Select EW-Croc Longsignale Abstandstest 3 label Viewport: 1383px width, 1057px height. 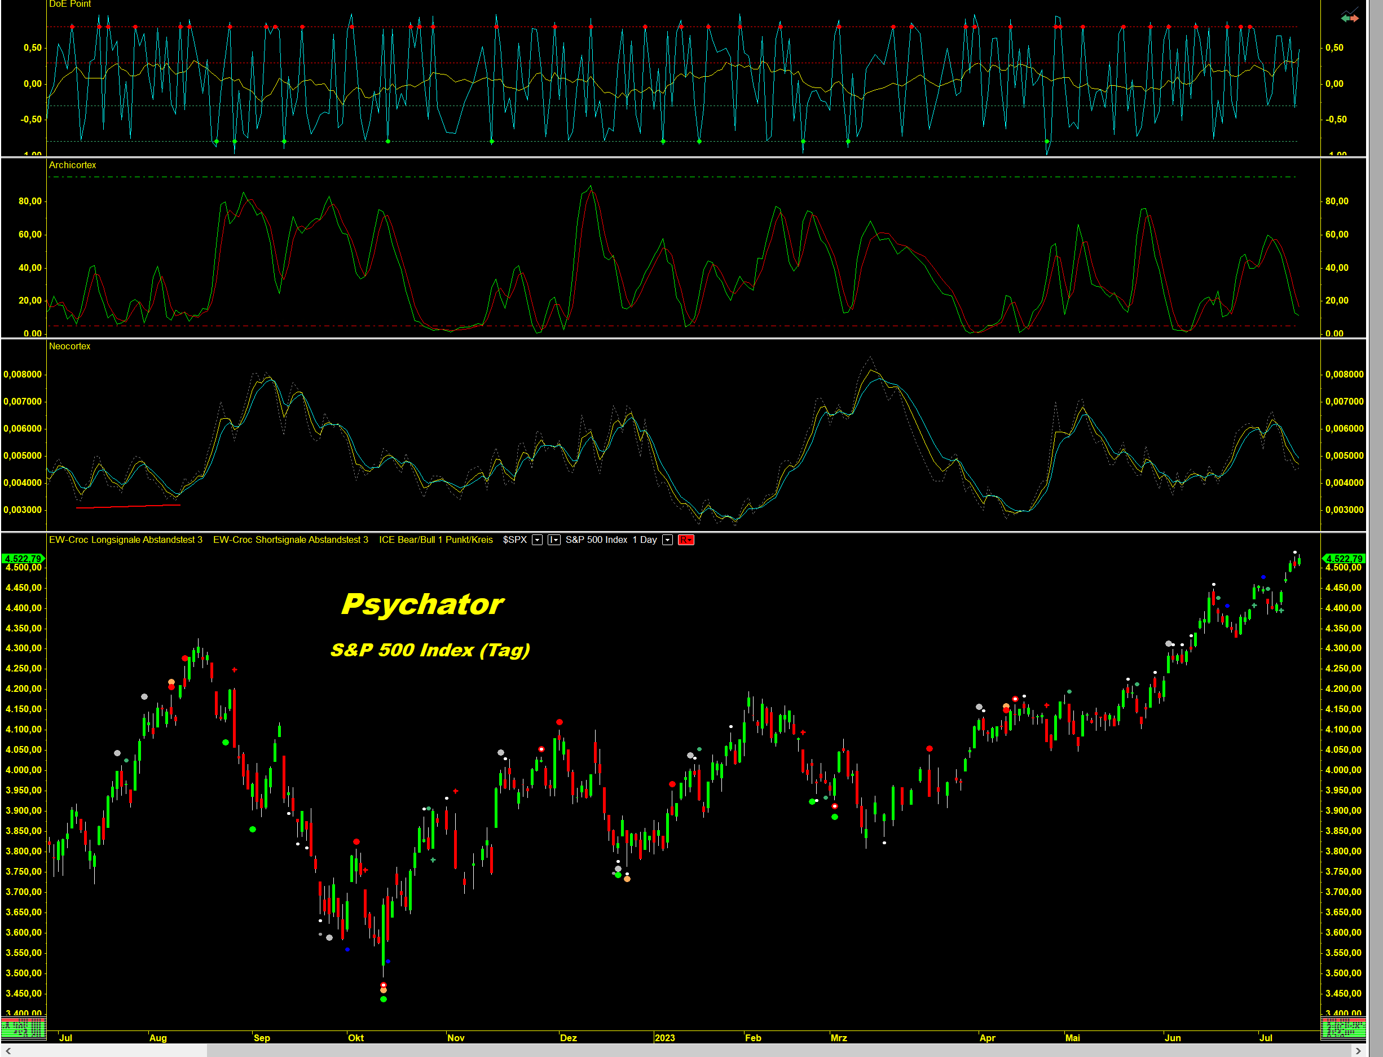126,540
